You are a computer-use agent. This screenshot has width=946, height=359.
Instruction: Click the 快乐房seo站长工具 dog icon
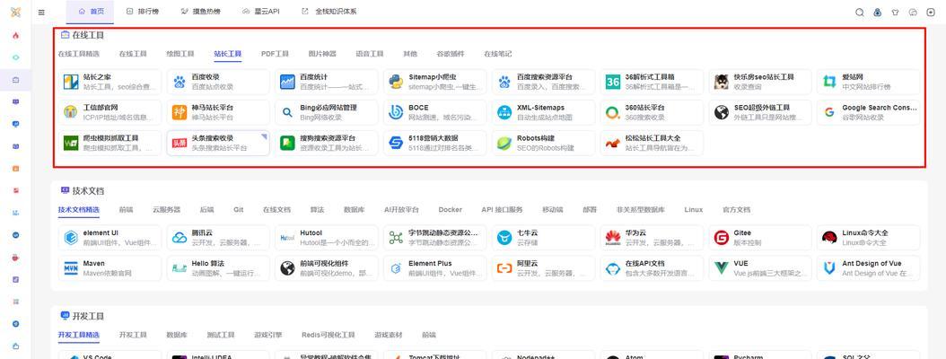722,82
